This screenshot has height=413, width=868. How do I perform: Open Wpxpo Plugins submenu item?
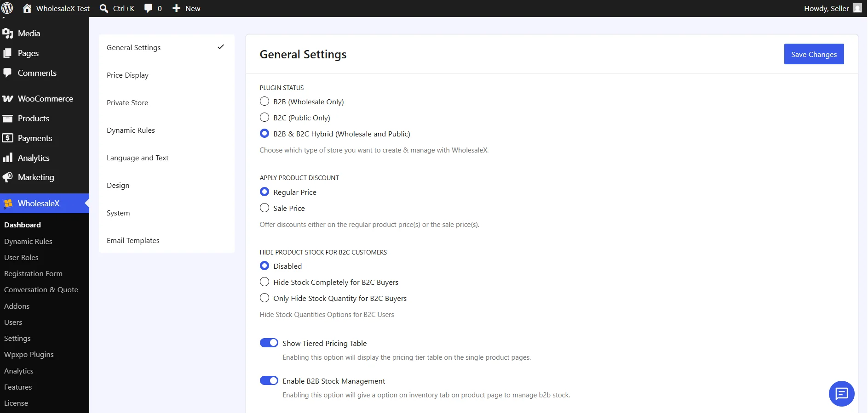tap(45, 355)
